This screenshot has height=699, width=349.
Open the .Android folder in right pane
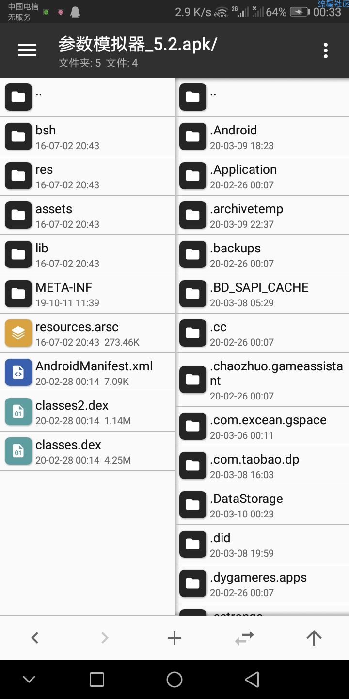point(262,136)
